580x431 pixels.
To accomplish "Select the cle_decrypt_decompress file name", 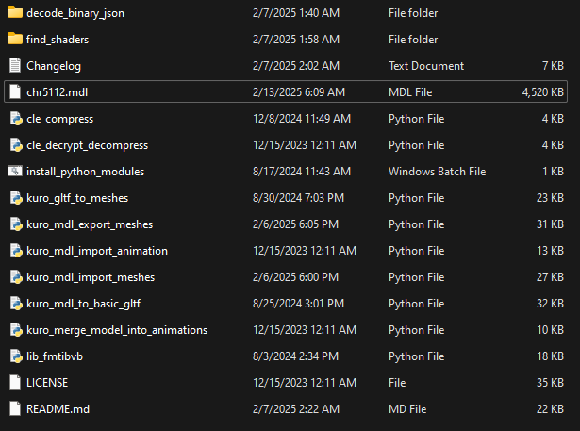I will [88, 145].
